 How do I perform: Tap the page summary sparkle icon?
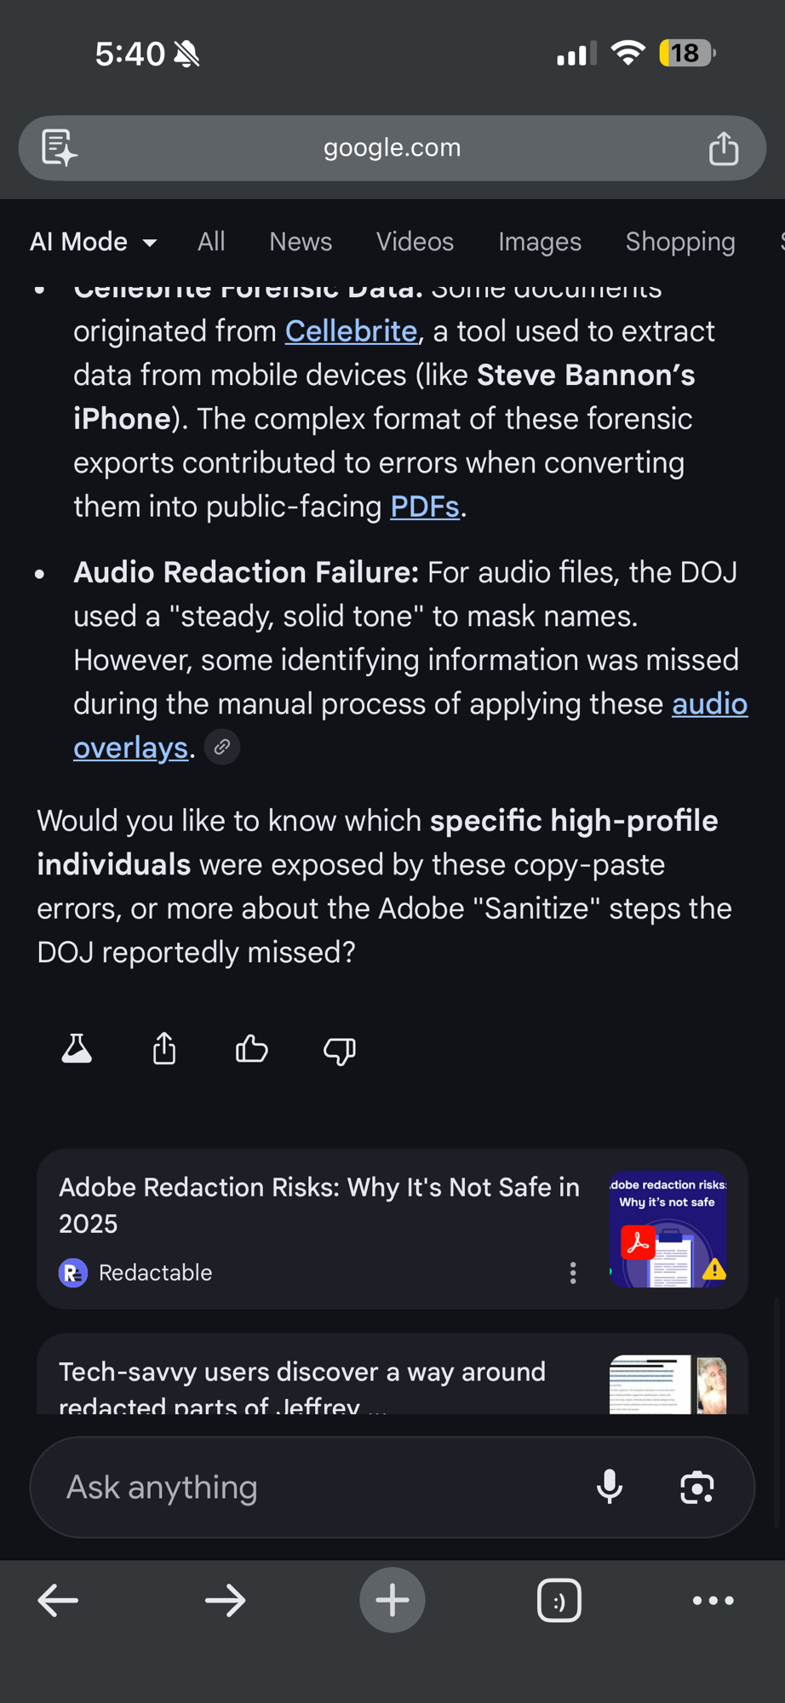click(x=60, y=148)
